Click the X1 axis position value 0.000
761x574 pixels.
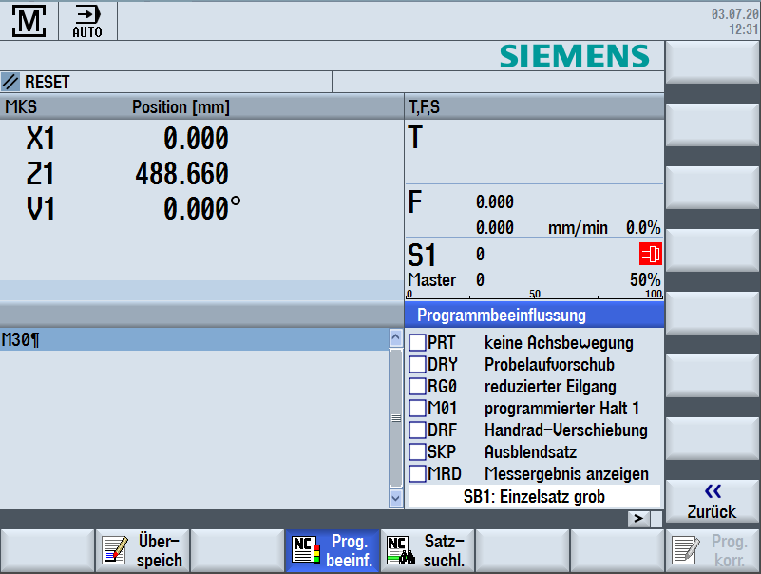point(196,139)
